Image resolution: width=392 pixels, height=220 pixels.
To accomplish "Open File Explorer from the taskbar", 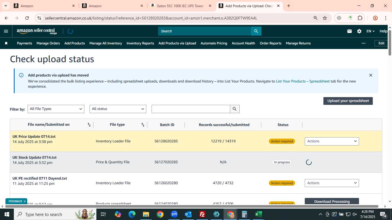I will (x=146, y=214).
